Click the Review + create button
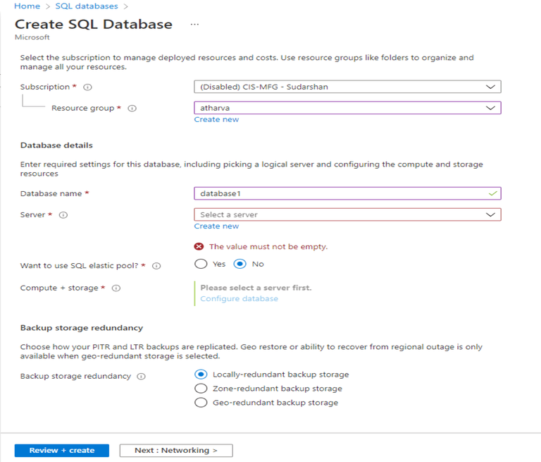The width and height of the screenshot is (541, 462). click(62, 450)
